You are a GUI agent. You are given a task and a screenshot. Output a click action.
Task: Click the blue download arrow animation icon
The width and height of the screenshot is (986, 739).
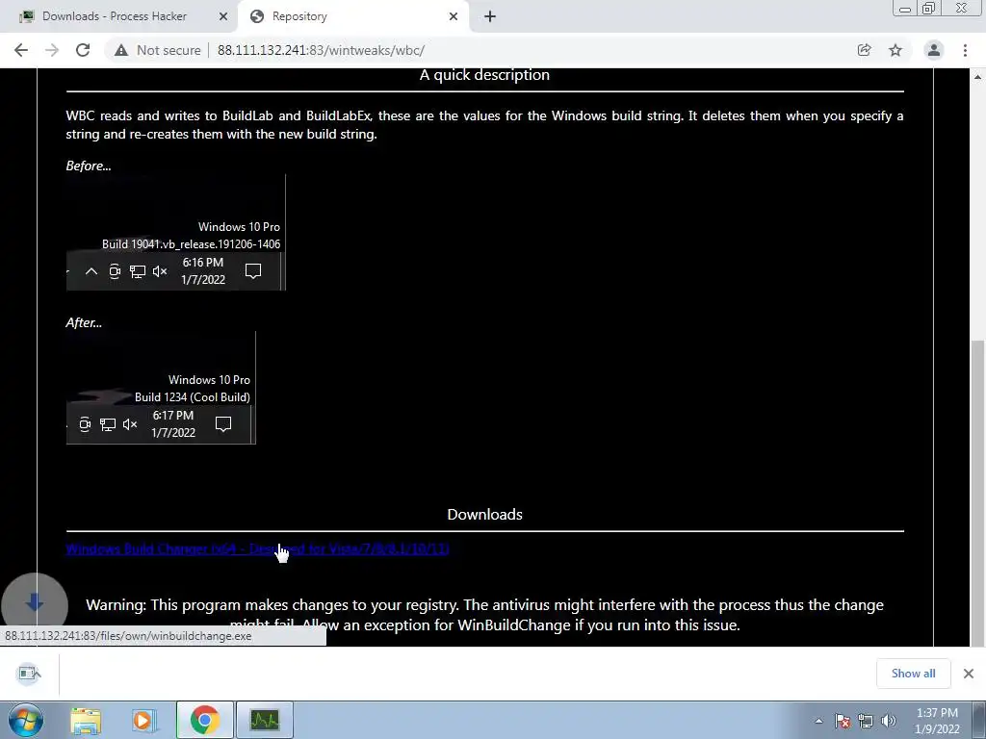coord(34,603)
